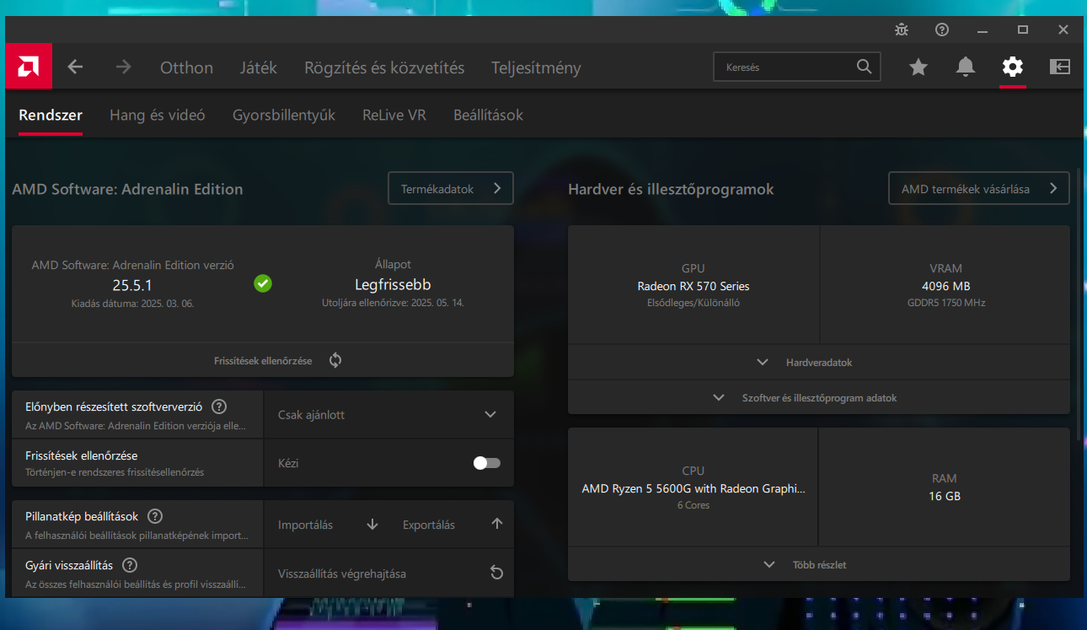Screen dimensions: 1087x630
Task: Click Elsődleges/Különálló text
Action: click(693, 303)
